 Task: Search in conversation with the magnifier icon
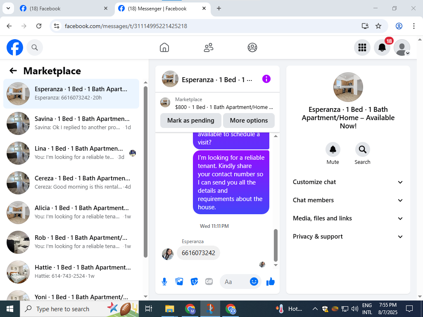click(x=362, y=149)
